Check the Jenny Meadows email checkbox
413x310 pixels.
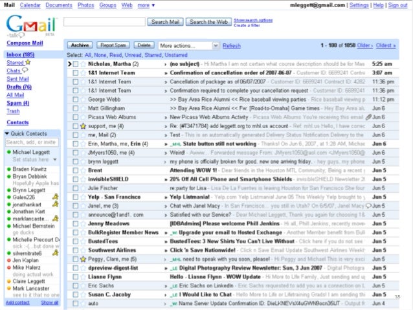(76, 224)
